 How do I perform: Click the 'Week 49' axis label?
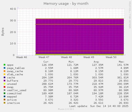click(89, 57)
